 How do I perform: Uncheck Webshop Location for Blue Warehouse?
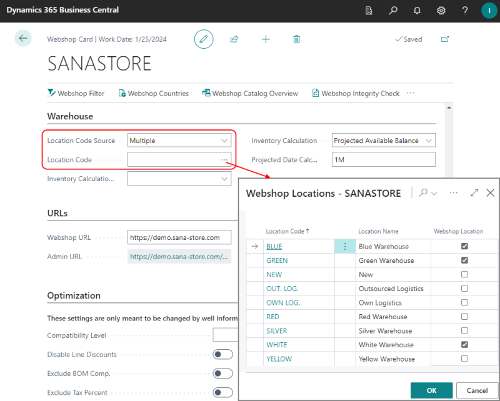pos(464,246)
